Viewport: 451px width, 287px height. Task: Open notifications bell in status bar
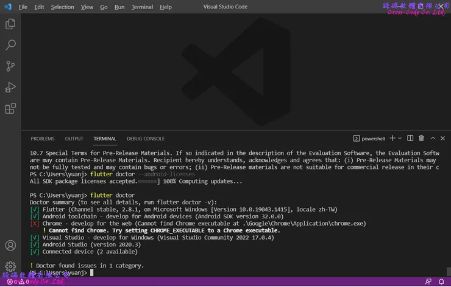442,282
